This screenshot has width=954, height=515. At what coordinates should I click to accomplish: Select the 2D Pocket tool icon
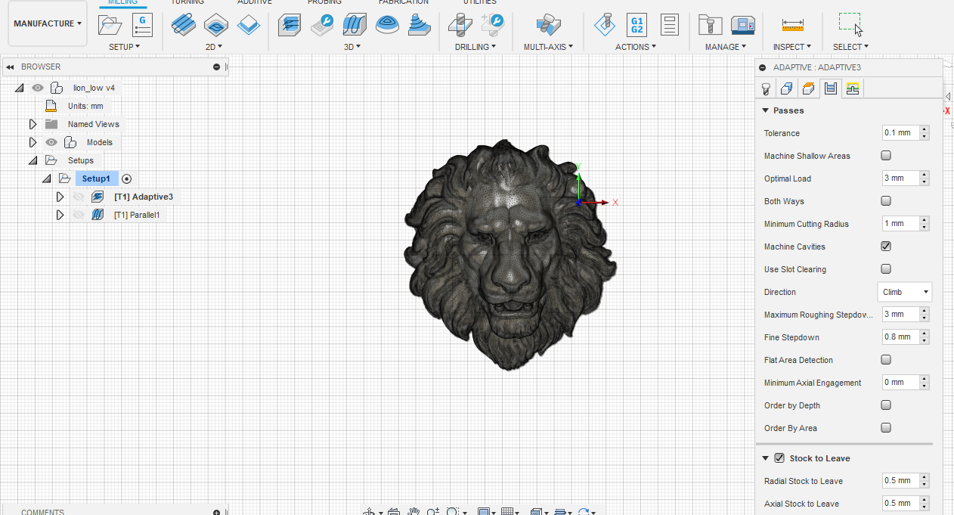[x=216, y=25]
